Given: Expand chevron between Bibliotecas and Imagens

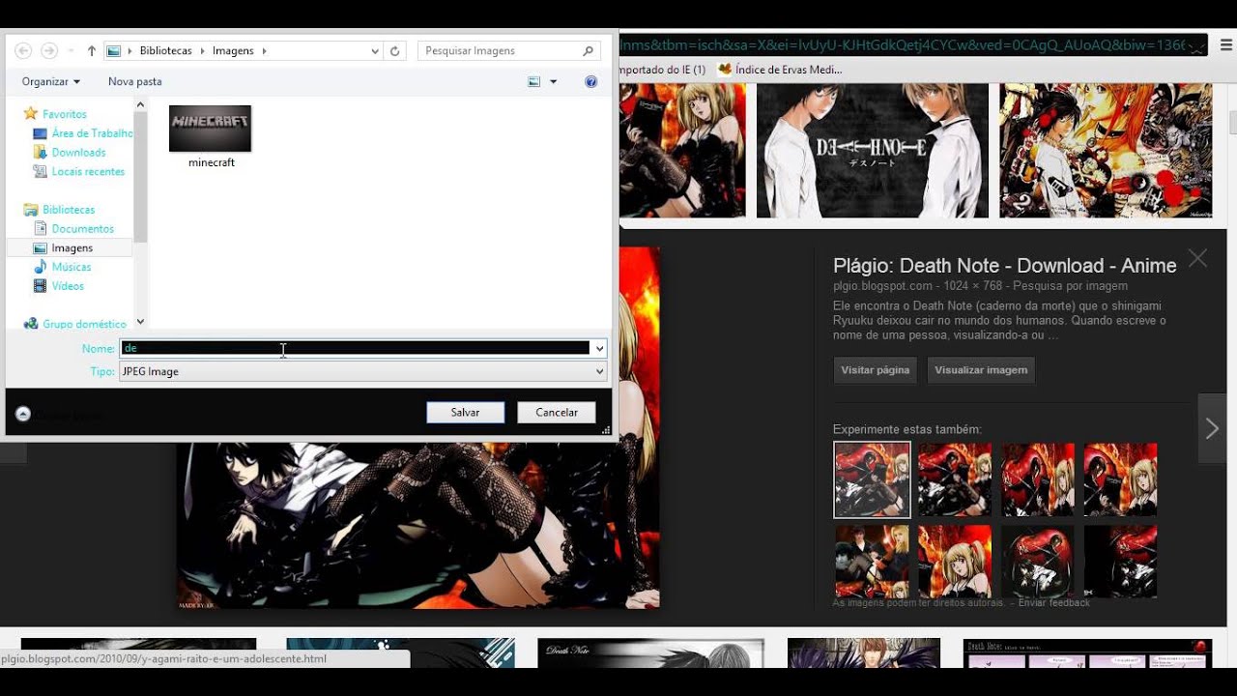Looking at the screenshot, I should pos(202,50).
